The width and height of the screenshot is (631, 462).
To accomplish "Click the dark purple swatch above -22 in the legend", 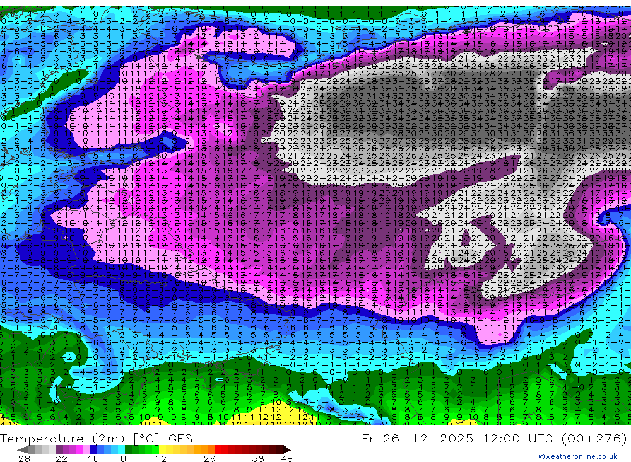I will pos(59,450).
